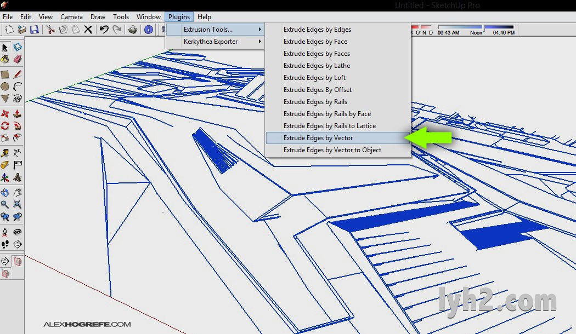The image size is (576, 334).
Task: Select the Arc tool
Action: [17, 87]
